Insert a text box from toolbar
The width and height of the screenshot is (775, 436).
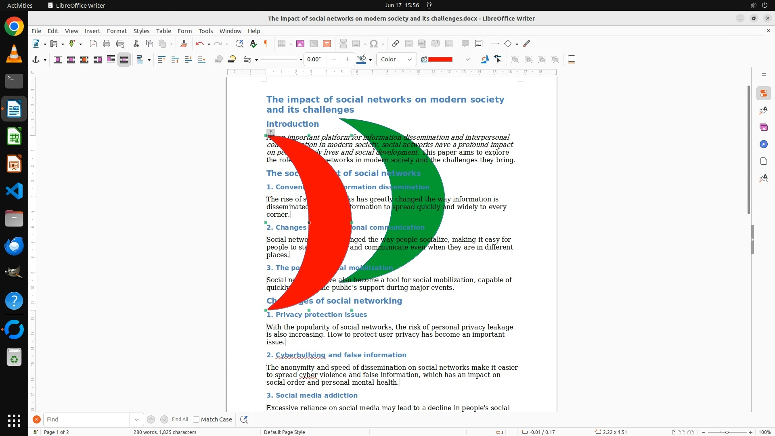(x=327, y=44)
